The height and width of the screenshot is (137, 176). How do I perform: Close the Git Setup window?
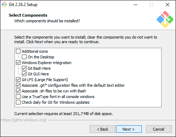168,5
